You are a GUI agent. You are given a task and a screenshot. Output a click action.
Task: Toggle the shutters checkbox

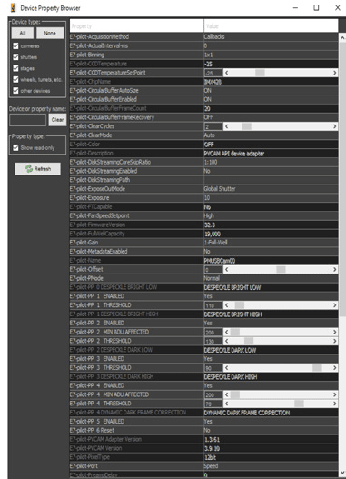(15, 57)
